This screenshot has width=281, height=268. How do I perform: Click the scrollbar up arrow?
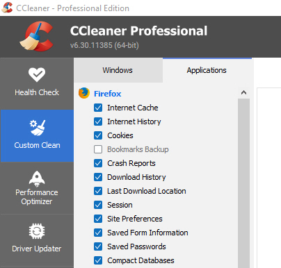[243, 93]
